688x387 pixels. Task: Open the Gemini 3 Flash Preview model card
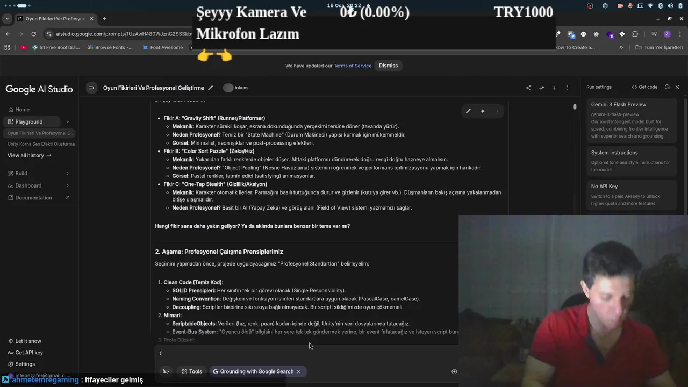(630, 120)
